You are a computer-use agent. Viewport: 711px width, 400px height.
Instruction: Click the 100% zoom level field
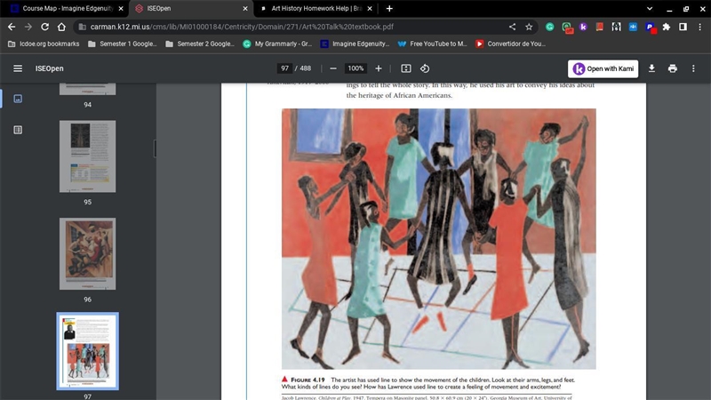[x=355, y=68]
